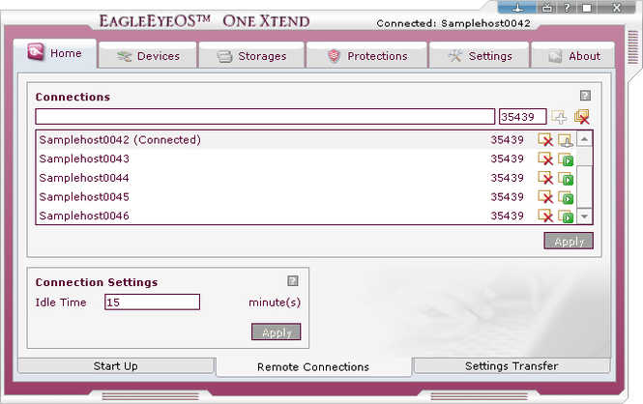The image size is (643, 404).
Task: Apply changes in the Connections panel
Action: [x=569, y=242]
